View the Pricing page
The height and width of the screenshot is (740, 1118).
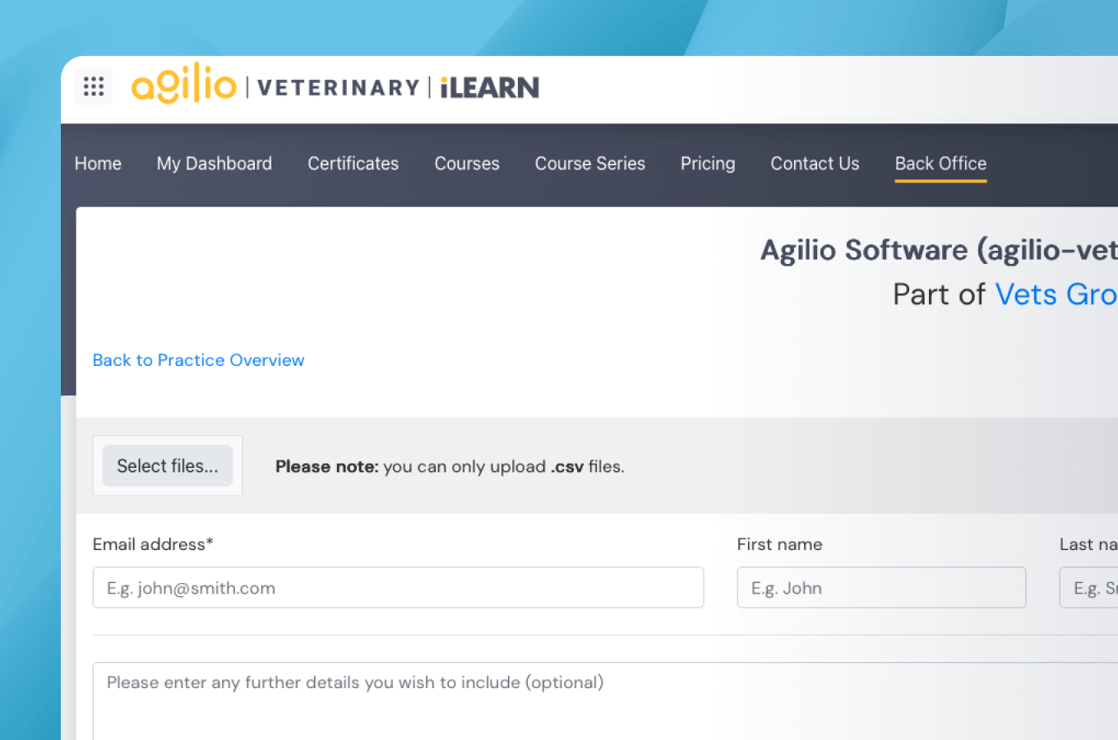click(708, 164)
